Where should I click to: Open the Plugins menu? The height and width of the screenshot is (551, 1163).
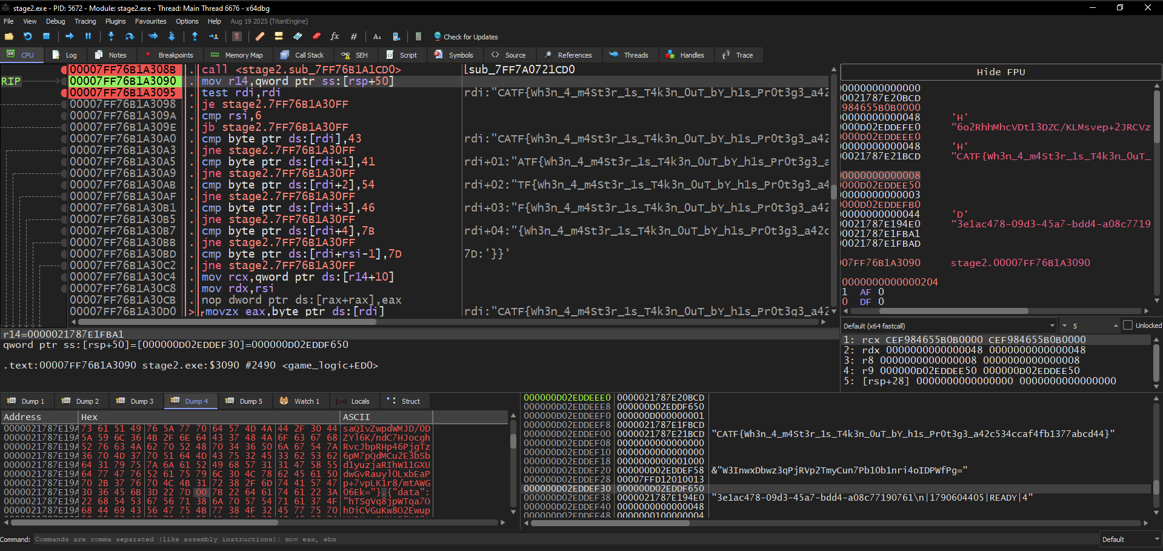click(116, 21)
